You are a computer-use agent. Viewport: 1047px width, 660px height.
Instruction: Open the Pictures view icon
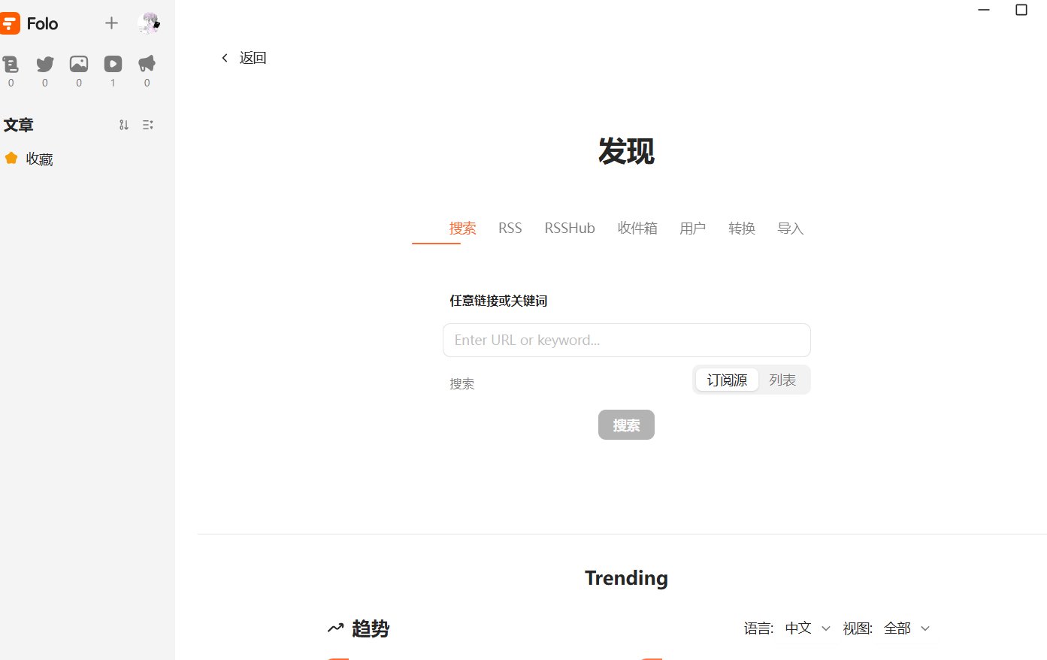pyautogui.click(x=79, y=65)
